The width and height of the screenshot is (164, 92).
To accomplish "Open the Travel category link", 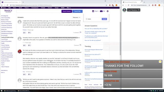I will pyautogui.click(x=3, y=65).
